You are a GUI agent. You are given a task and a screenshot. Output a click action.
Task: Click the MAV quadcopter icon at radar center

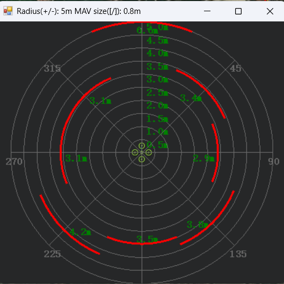point(142,153)
